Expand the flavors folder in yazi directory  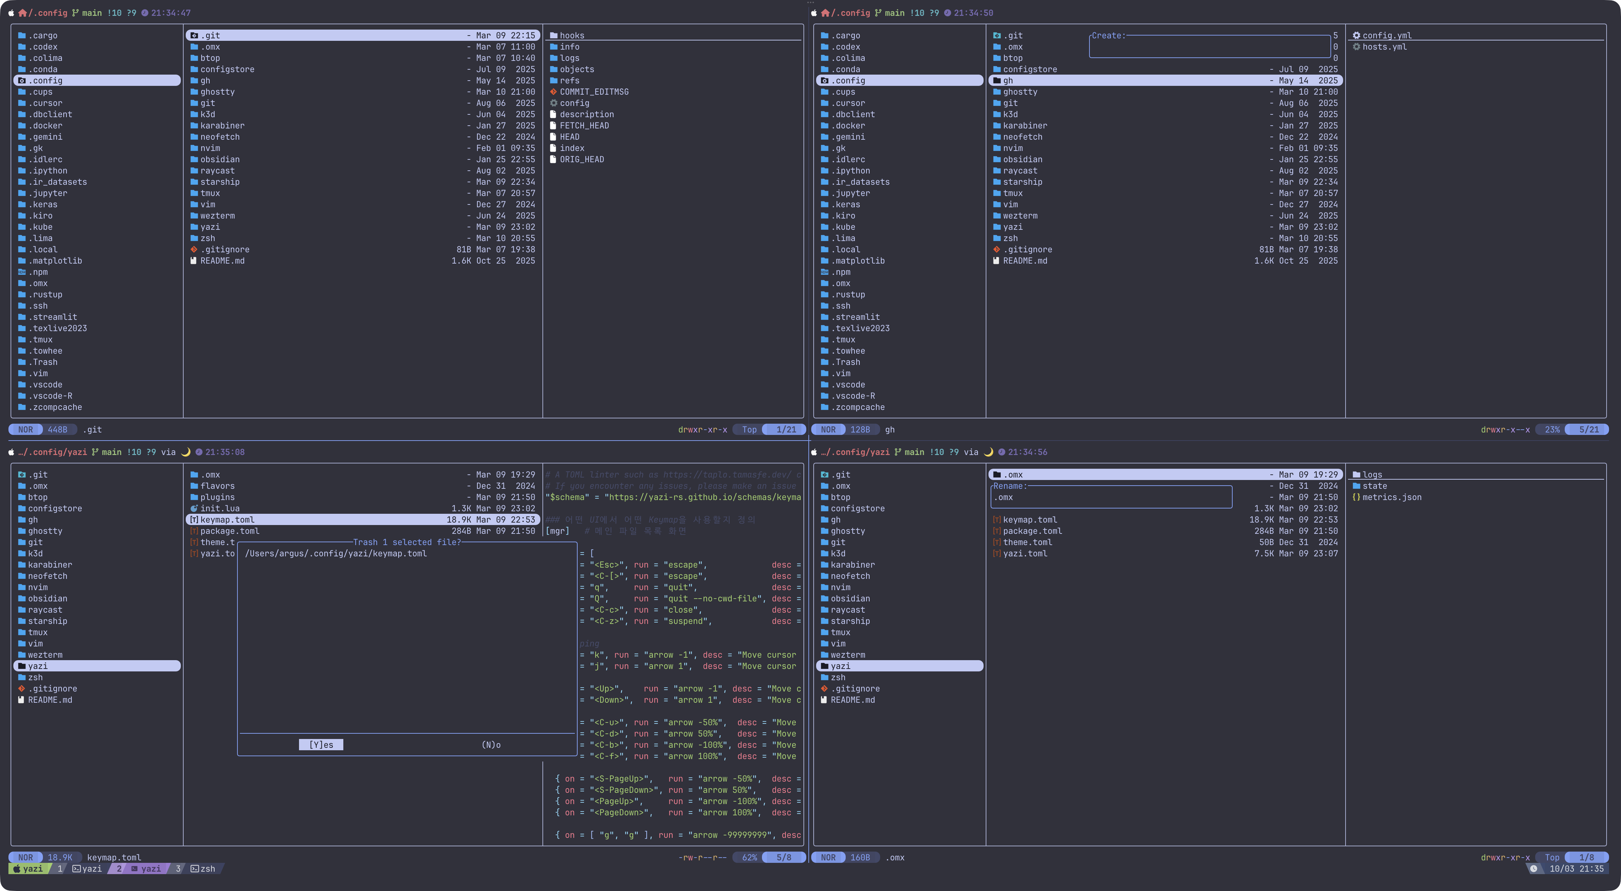tap(217, 486)
